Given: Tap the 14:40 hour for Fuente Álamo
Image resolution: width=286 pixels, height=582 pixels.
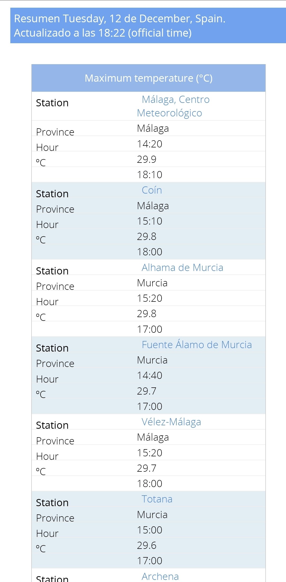Looking at the screenshot, I should point(149,375).
